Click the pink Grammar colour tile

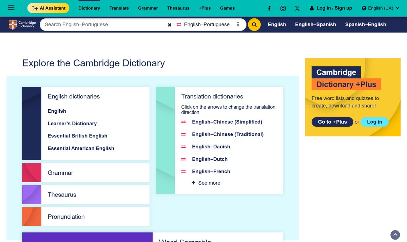point(32,173)
